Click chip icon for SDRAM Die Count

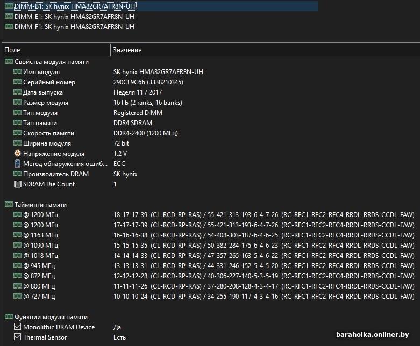tap(17, 184)
